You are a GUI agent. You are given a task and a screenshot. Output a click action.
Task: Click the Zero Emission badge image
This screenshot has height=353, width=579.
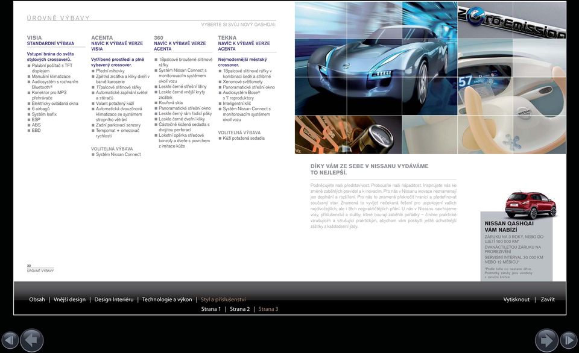pyautogui.click(x=511, y=20)
